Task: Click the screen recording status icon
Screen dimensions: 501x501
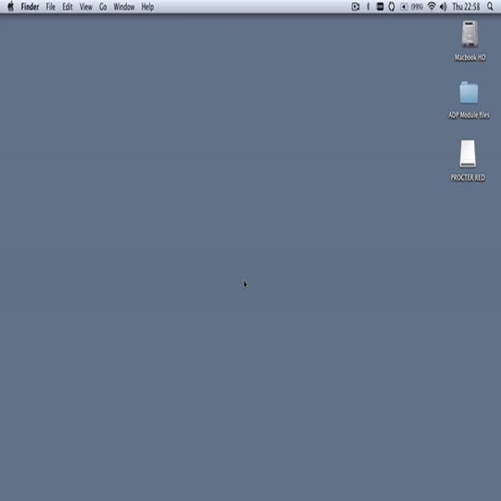Action: pyautogui.click(x=356, y=7)
